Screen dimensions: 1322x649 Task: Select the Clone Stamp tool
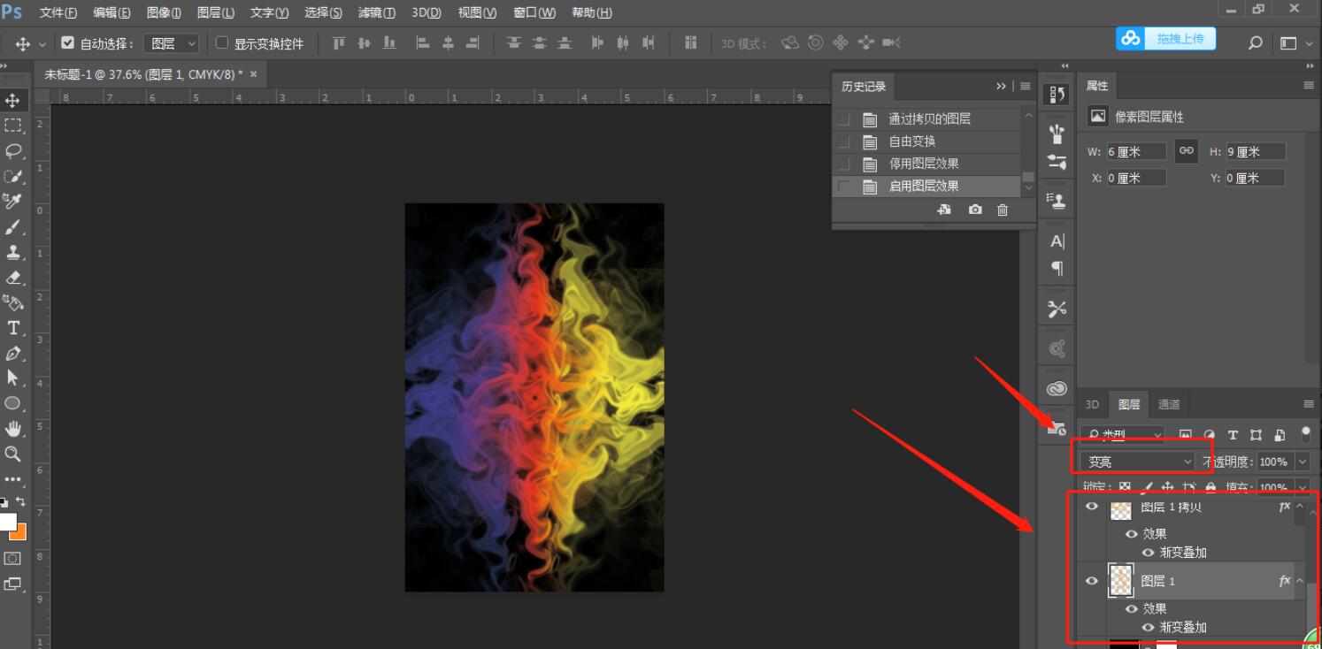click(12, 252)
